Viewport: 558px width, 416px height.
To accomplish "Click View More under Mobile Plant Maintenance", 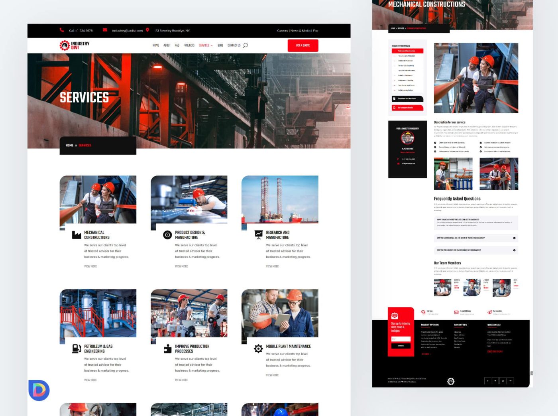I will pos(272,375).
